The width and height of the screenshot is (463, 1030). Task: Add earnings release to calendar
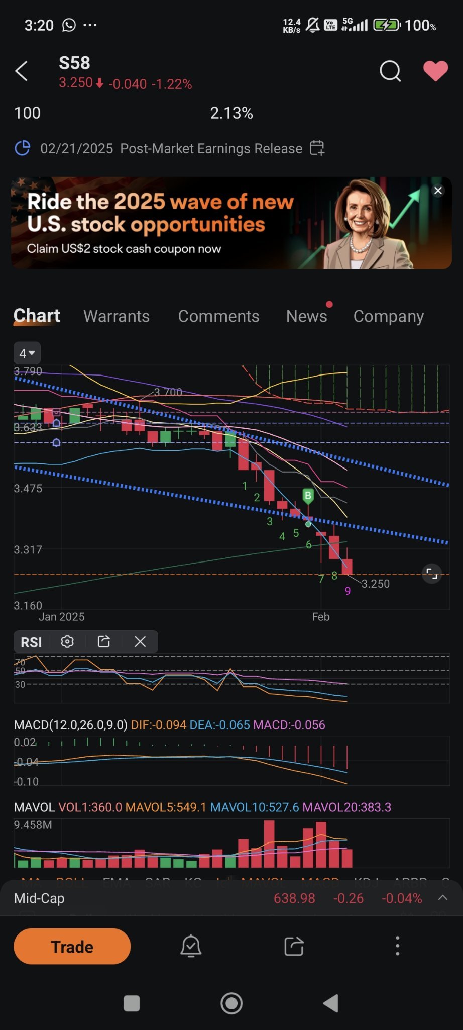coord(317,148)
